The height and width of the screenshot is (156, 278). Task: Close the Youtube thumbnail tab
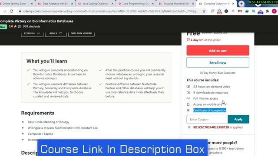tap(193, 3)
